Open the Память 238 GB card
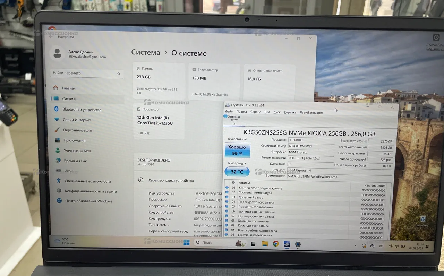Image resolution: width=444 pixels, height=276 pixels. [159, 81]
